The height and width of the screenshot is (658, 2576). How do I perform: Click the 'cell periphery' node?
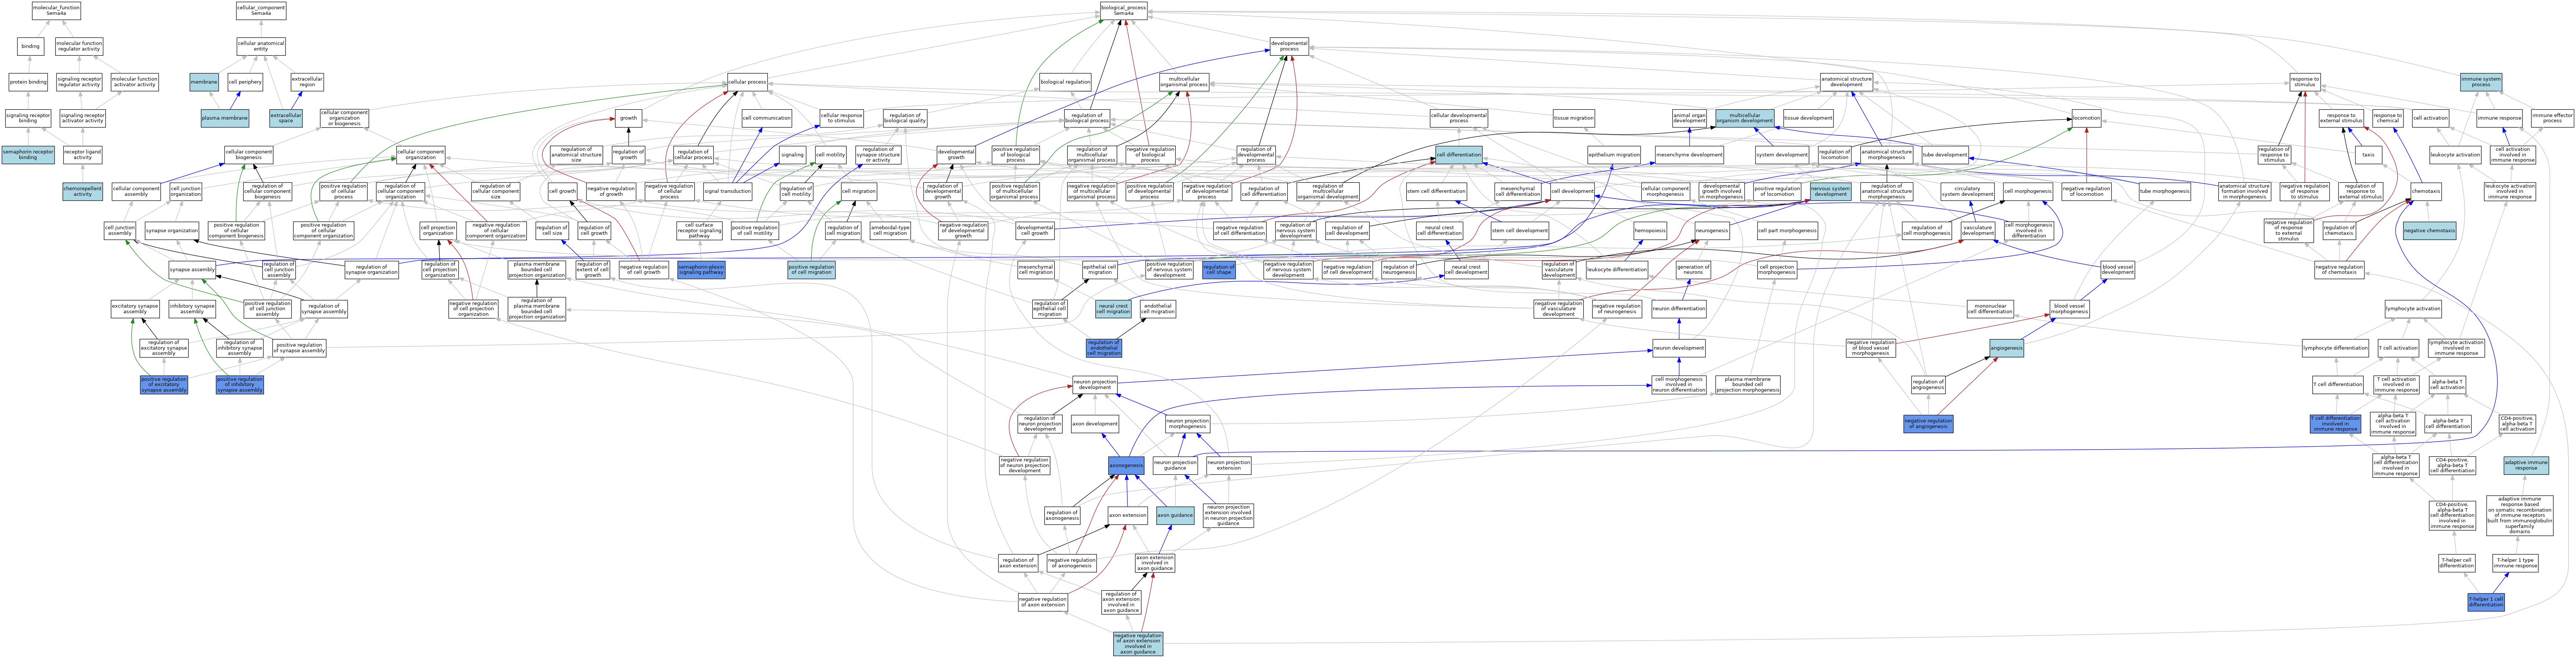point(245,82)
